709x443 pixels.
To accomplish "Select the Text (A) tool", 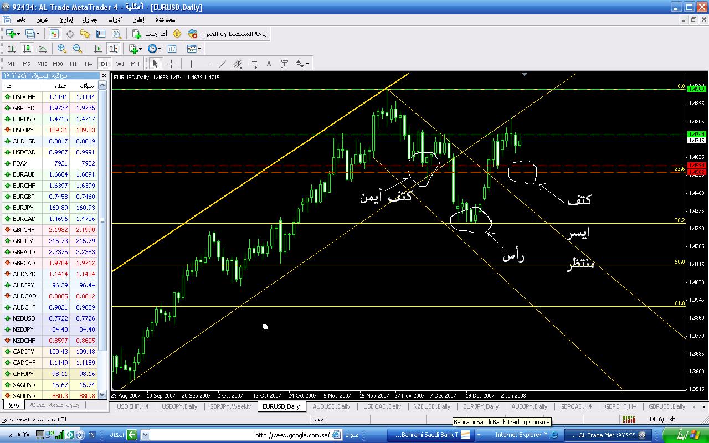I will (269, 64).
